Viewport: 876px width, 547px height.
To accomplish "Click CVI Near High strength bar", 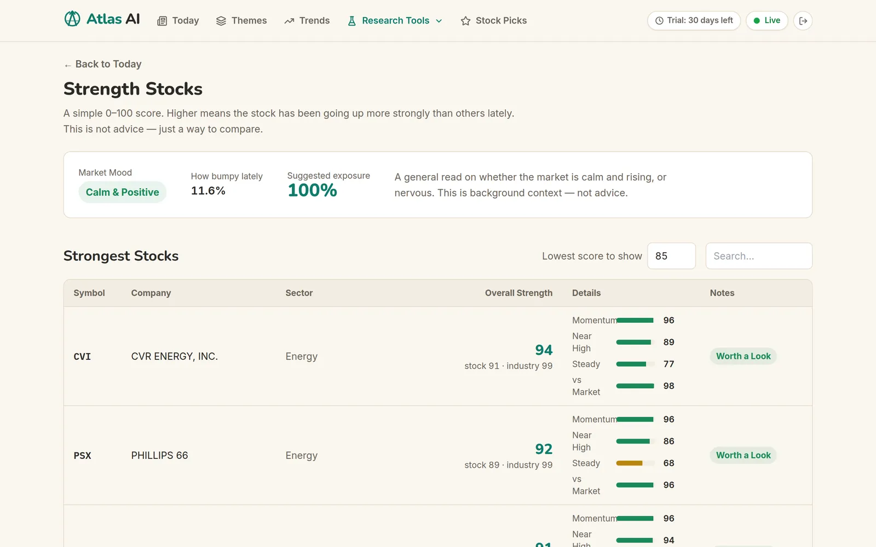I will coord(635,342).
